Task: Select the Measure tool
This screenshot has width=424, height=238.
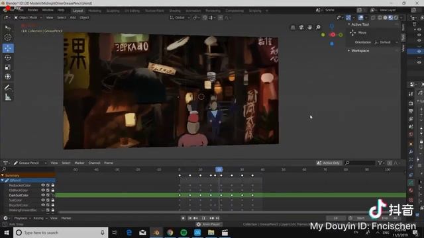Action: 8,97
